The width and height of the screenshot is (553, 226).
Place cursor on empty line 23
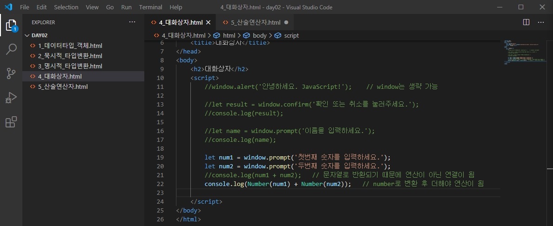(x=338, y=193)
